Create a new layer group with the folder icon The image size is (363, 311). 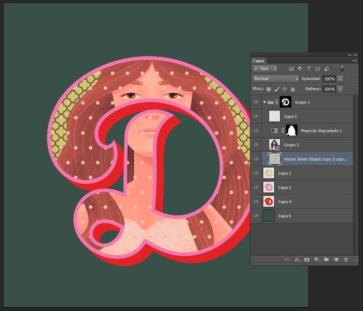(326, 260)
